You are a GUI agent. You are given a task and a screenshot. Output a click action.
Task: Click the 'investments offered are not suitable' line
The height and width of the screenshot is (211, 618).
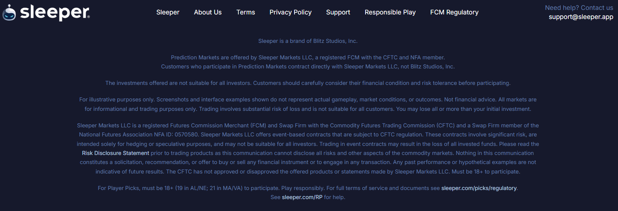(x=308, y=83)
